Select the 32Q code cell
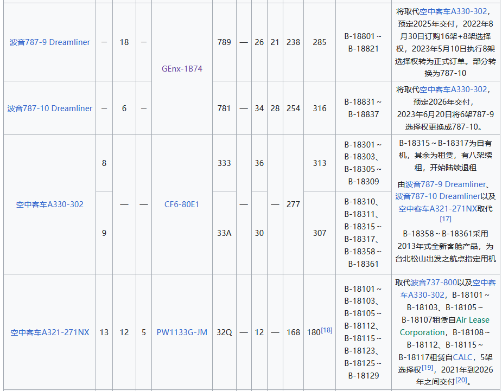Screen dimensions: 502x391 [224, 332]
